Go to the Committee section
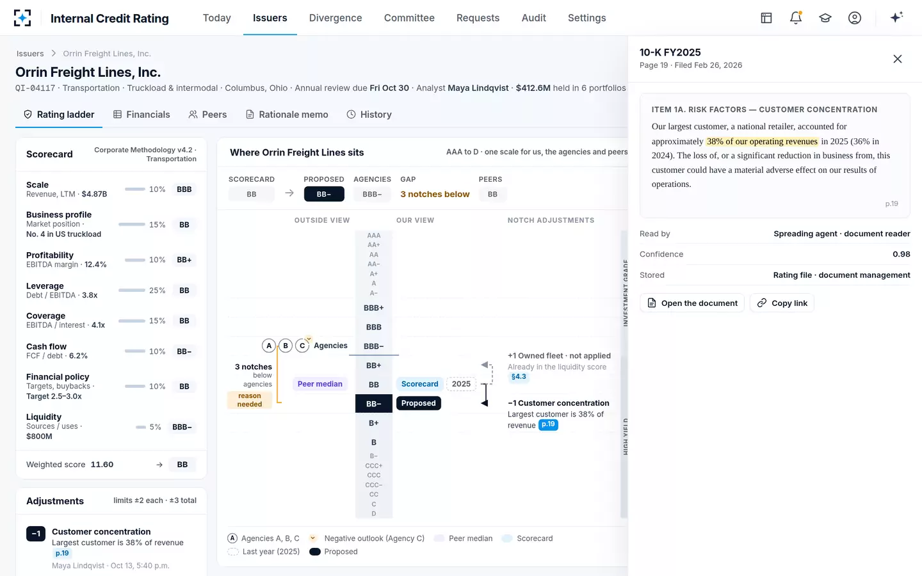Screen dimensions: 922x576 click(x=409, y=18)
